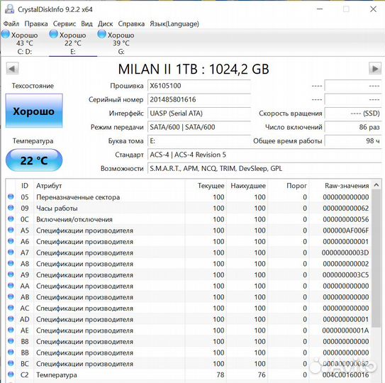385x383 pixels.
Task: Click raw value 000000AF006F
Action: click(x=346, y=231)
